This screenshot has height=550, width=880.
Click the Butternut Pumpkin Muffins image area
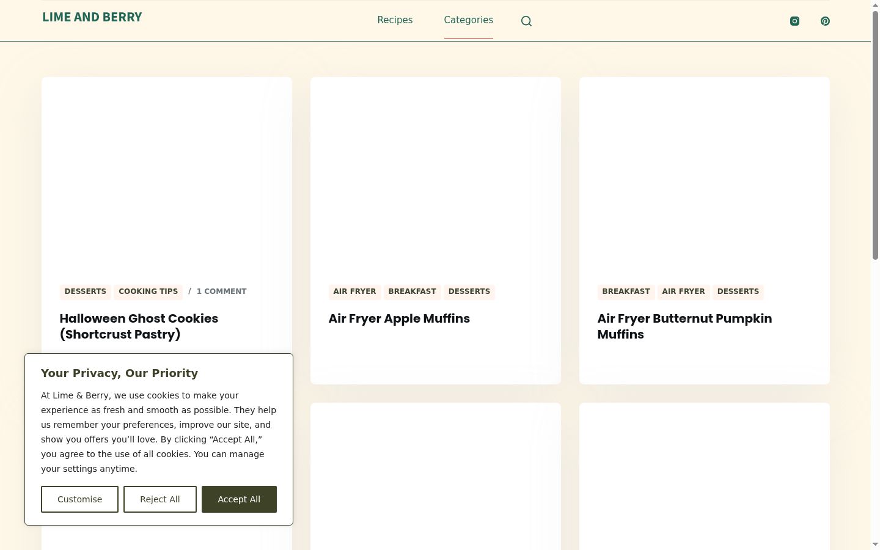pyautogui.click(x=705, y=171)
